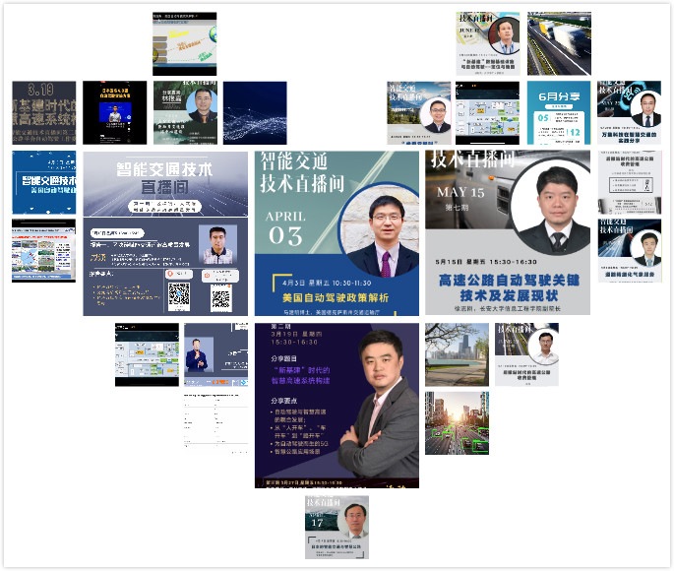Open the dark 3.19 new infrastructure poster
The width and height of the screenshot is (674, 571).
pyautogui.click(x=43, y=113)
